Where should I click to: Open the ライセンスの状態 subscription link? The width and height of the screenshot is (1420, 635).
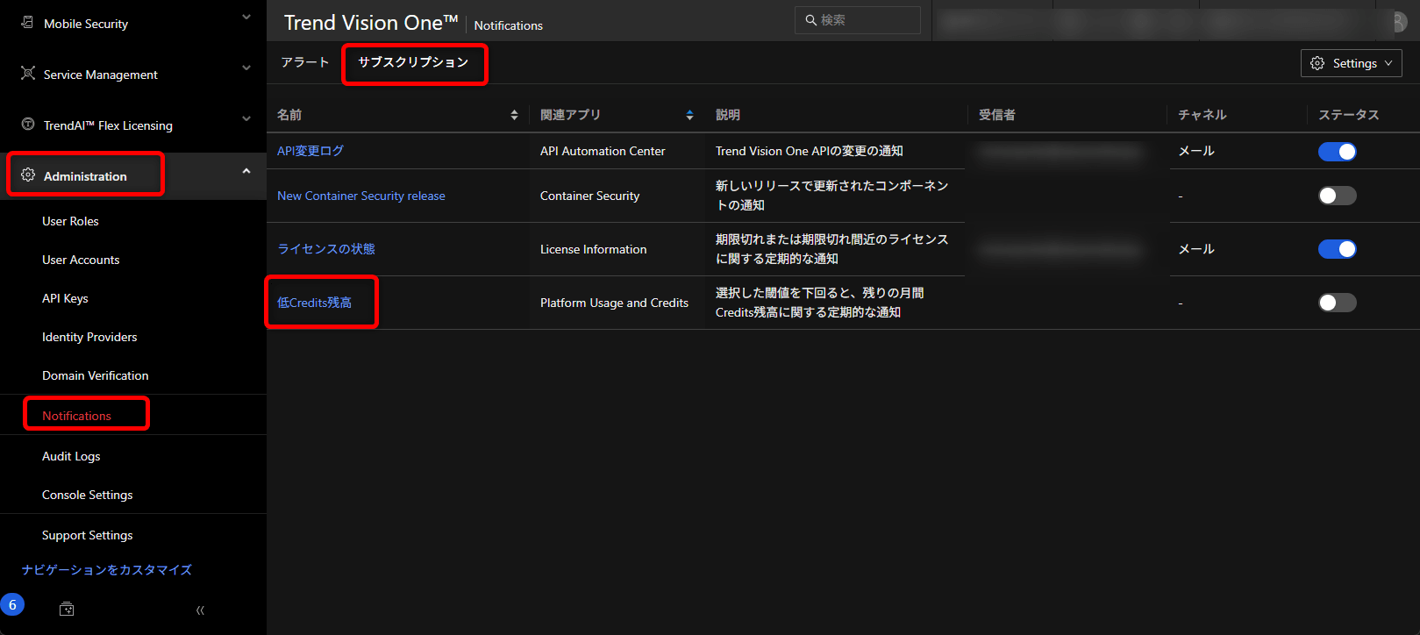[x=326, y=249]
